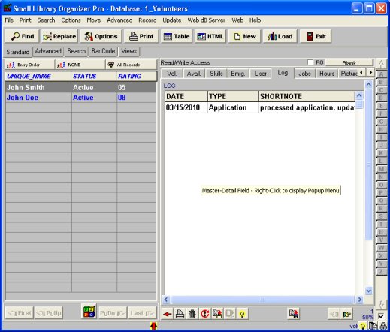Click the Blank button
The width and height of the screenshot is (390, 332).
(349, 63)
